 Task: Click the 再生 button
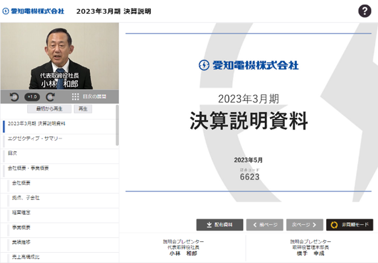[83, 109]
